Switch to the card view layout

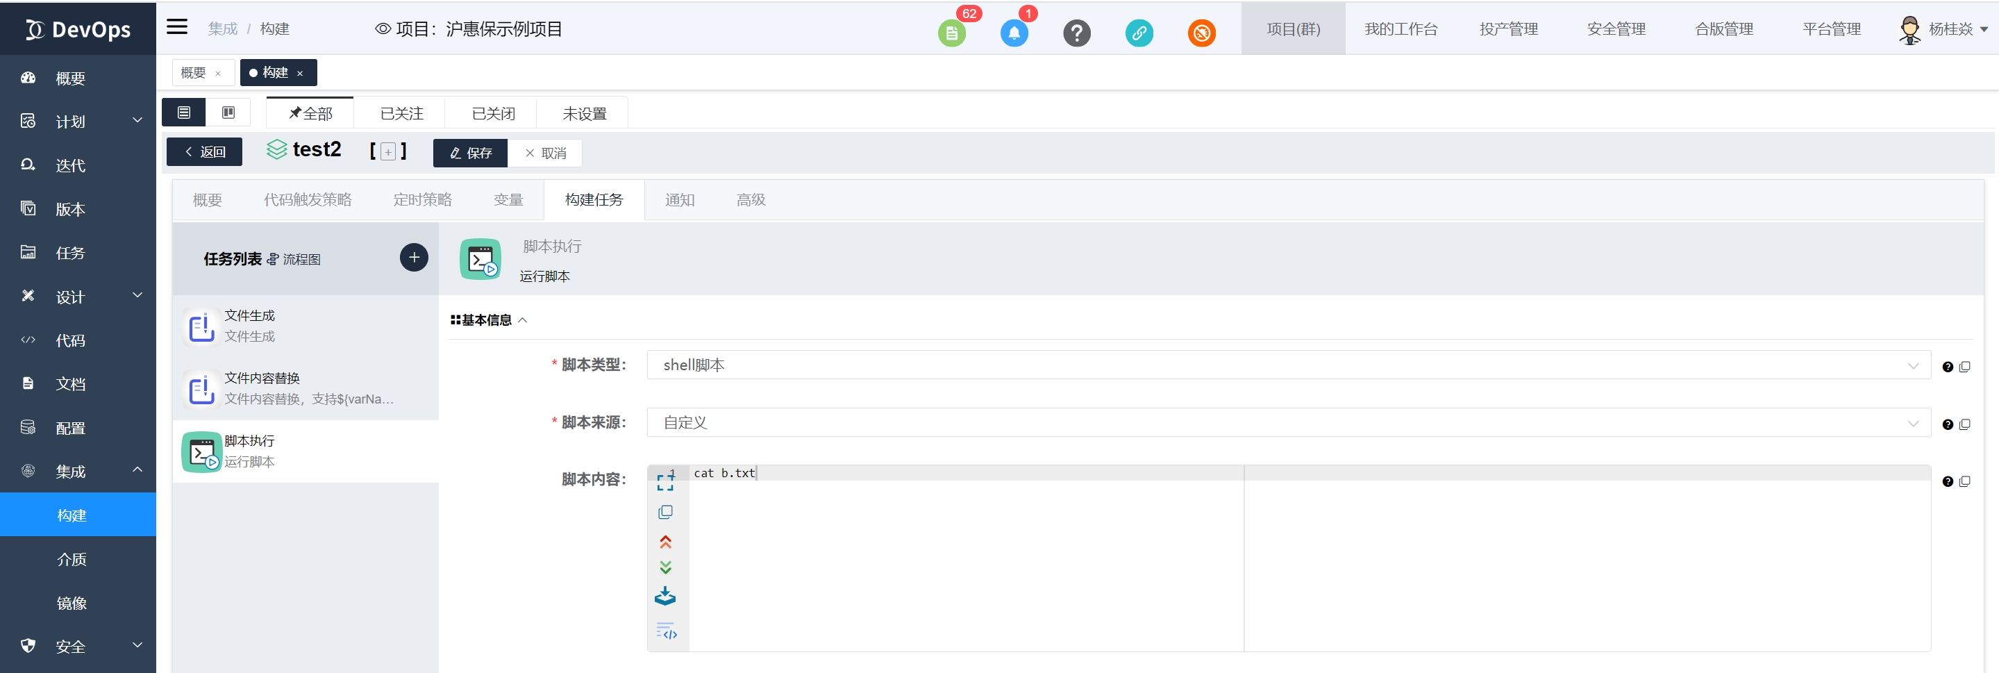[x=228, y=113]
